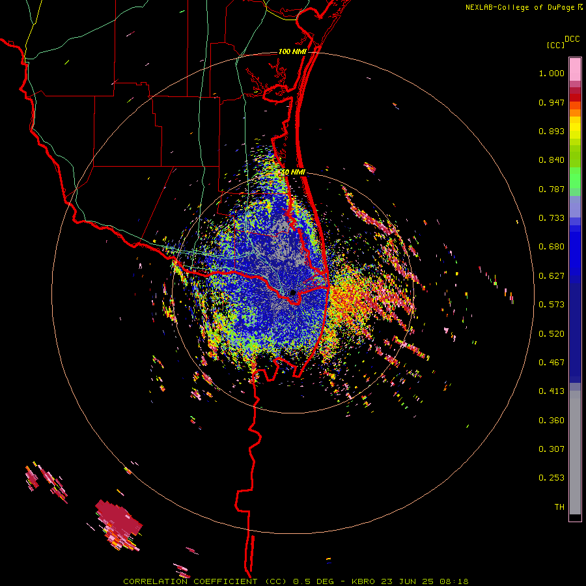Select the 0.840 color bar value
This screenshot has height=586, width=586.
(551, 160)
